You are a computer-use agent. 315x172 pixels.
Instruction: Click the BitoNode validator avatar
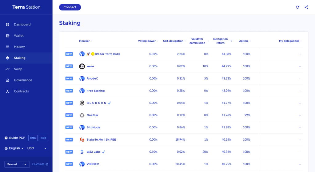point(82,127)
